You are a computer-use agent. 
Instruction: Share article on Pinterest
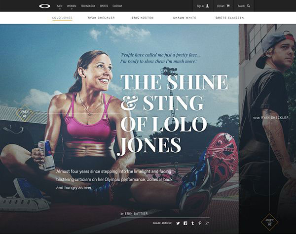(x=200, y=223)
